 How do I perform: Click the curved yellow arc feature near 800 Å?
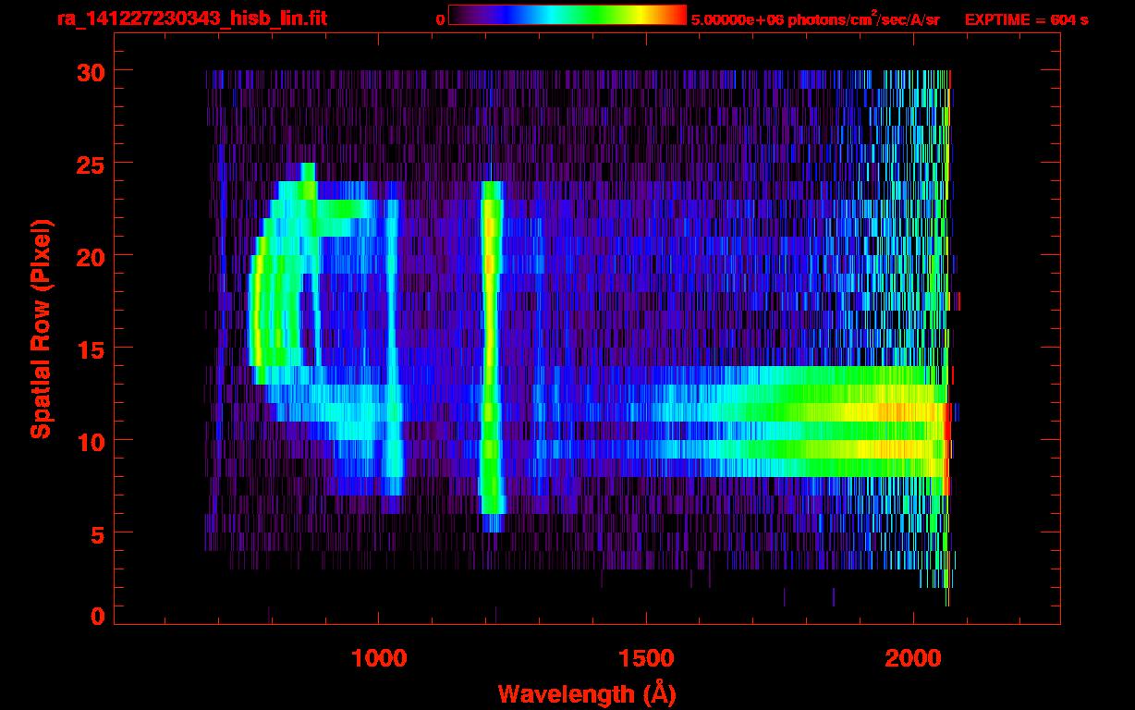259,310
